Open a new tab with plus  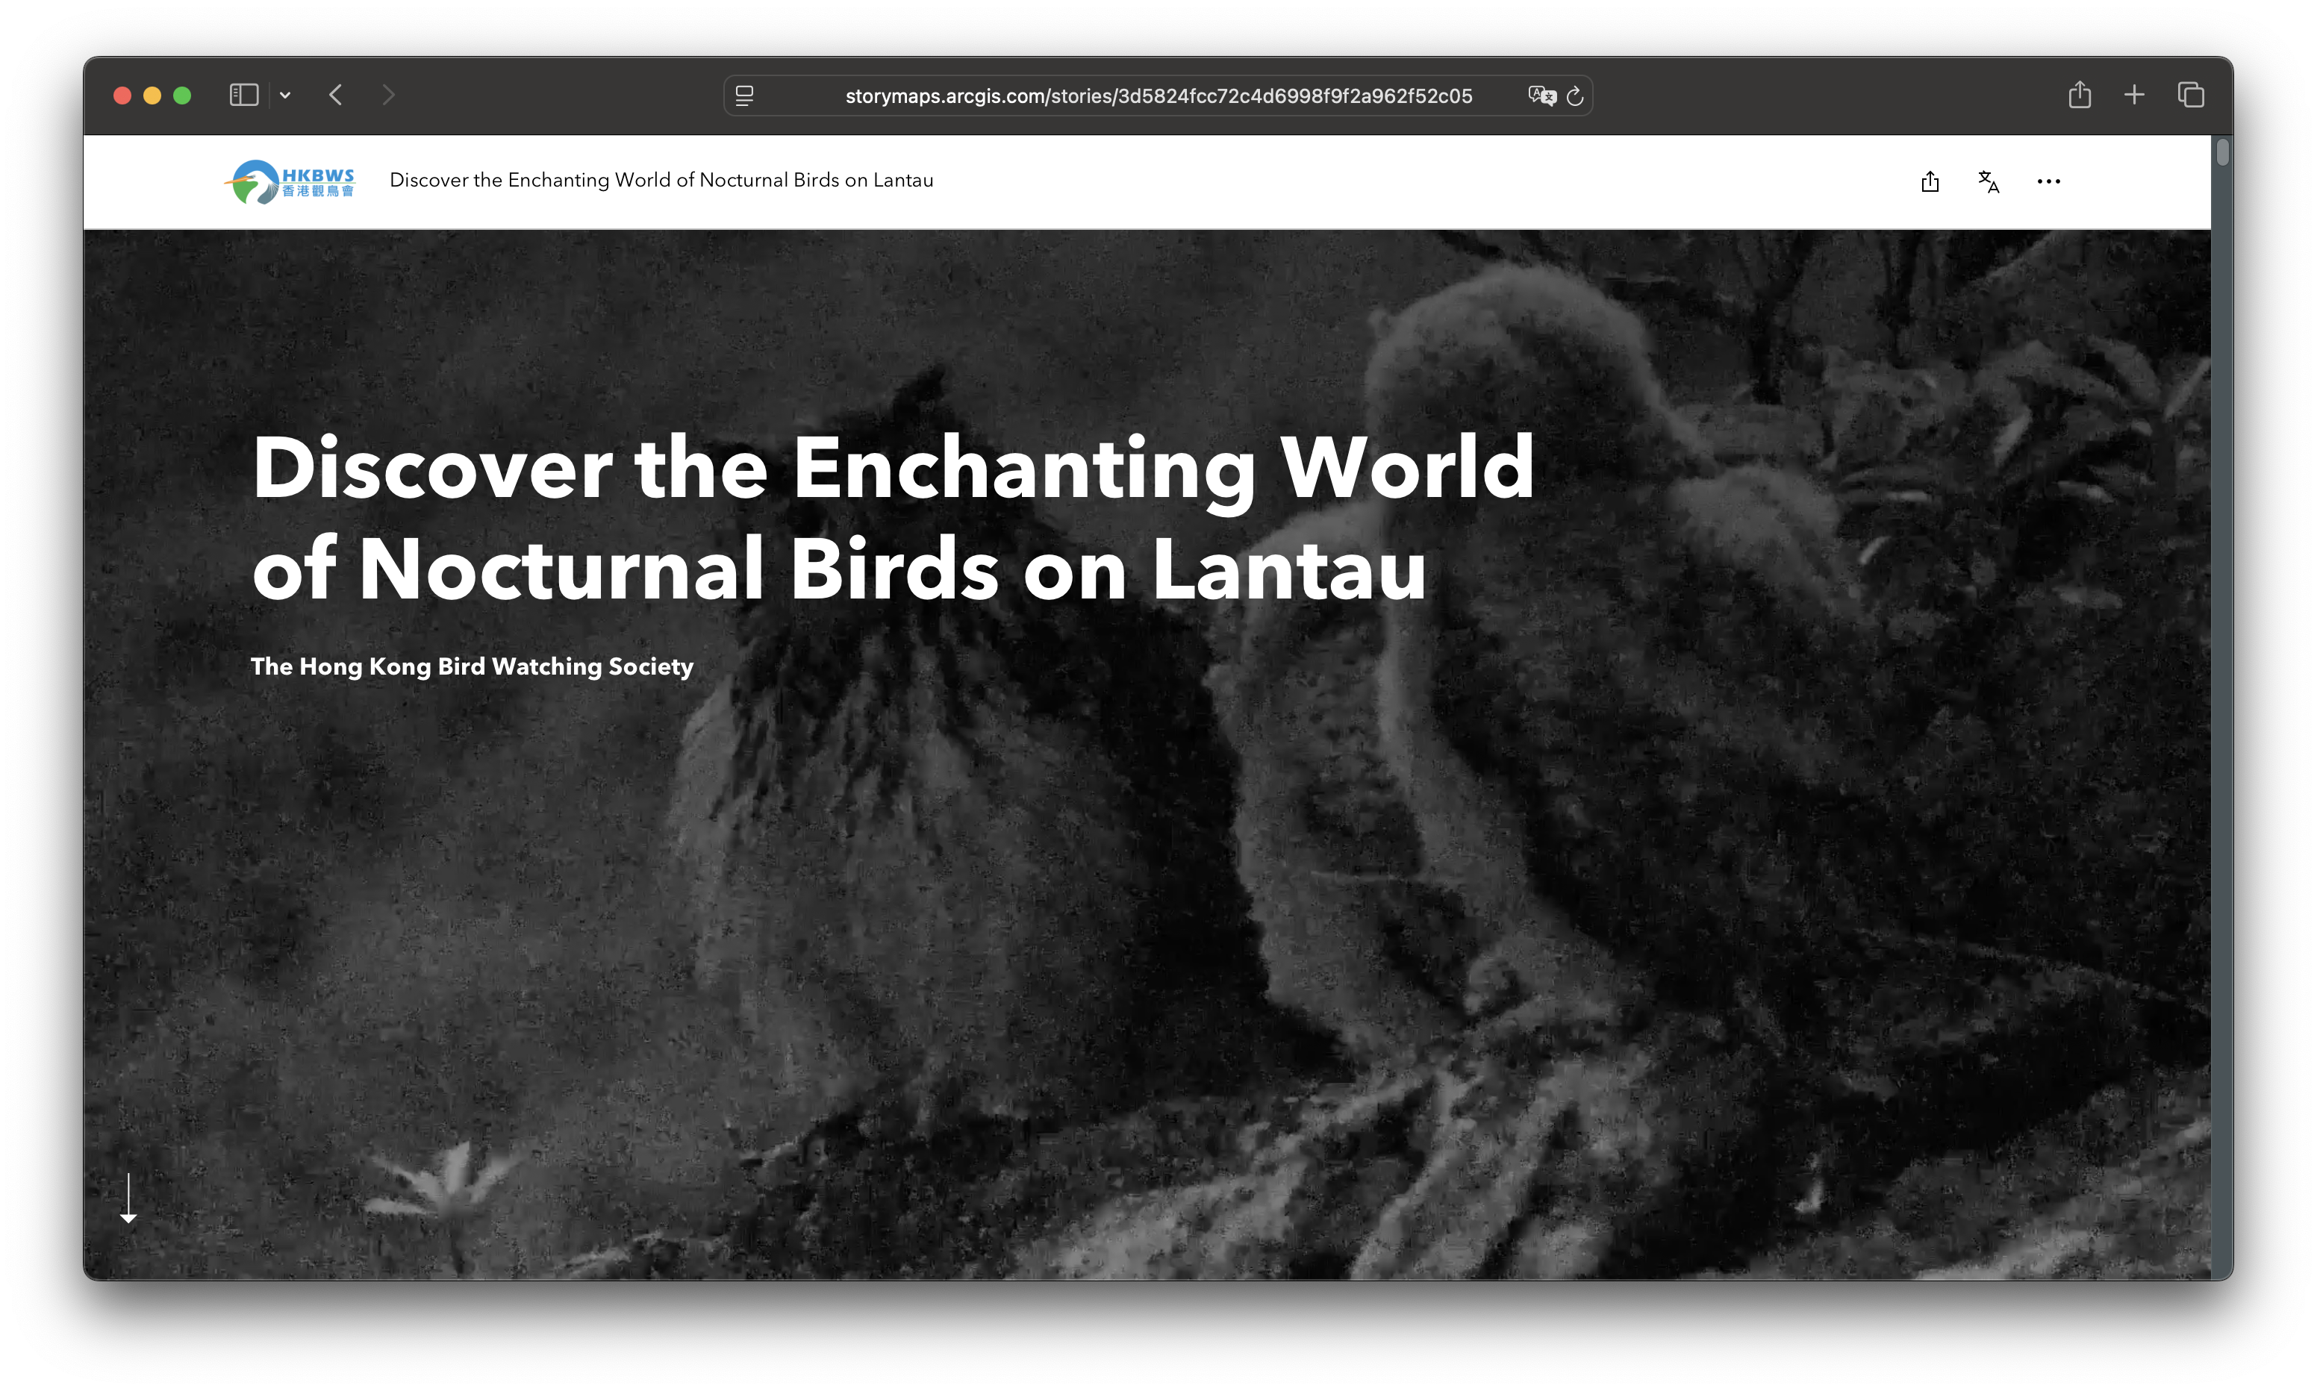(x=2134, y=95)
